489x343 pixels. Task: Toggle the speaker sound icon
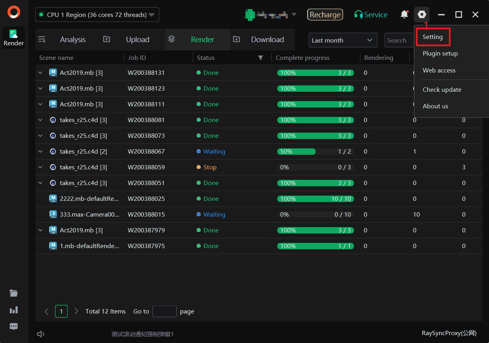click(x=40, y=334)
